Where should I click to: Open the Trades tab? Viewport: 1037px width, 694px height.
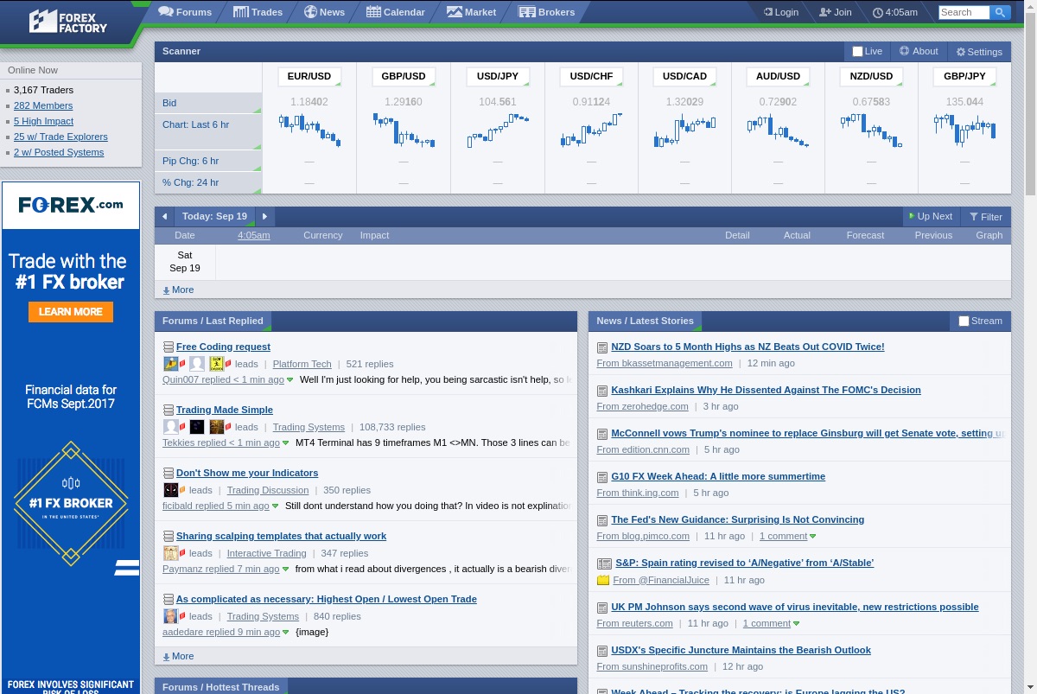tap(258, 12)
